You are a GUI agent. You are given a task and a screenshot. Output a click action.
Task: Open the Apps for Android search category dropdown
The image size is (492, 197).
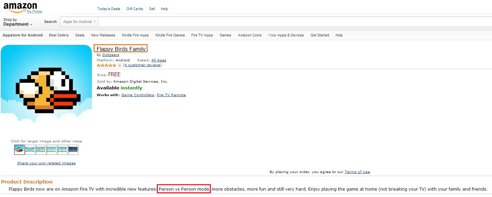(79, 22)
